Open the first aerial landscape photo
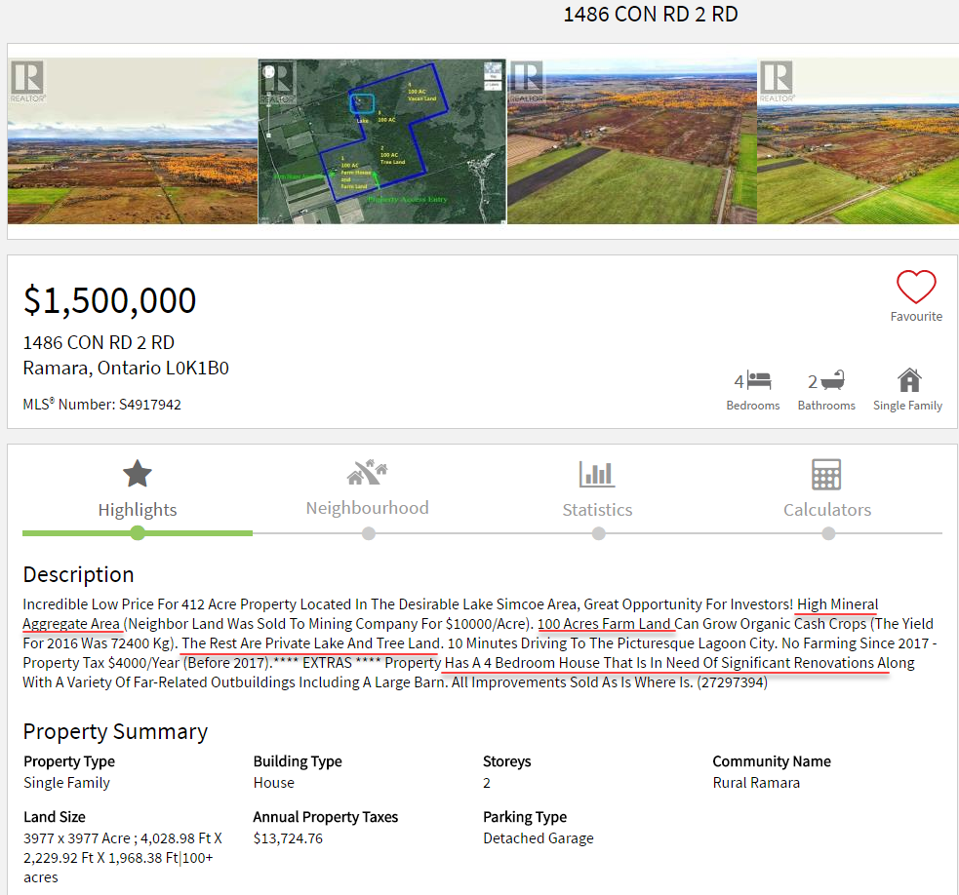Image resolution: width=959 pixels, height=895 pixels. tap(133, 141)
